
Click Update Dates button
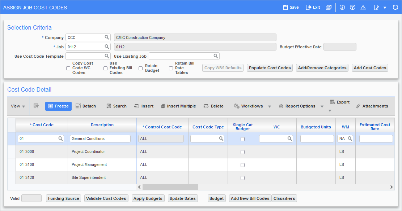point(182,198)
